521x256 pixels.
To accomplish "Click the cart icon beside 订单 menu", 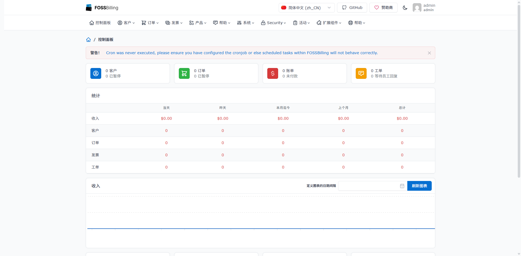I will [x=144, y=23].
